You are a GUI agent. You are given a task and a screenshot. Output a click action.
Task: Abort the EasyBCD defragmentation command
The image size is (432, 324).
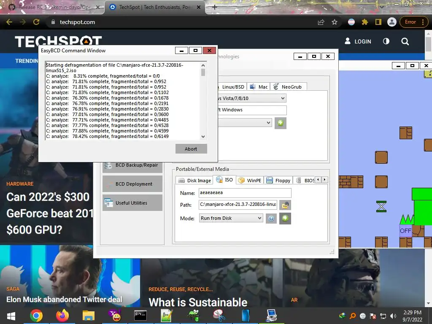[x=191, y=149]
